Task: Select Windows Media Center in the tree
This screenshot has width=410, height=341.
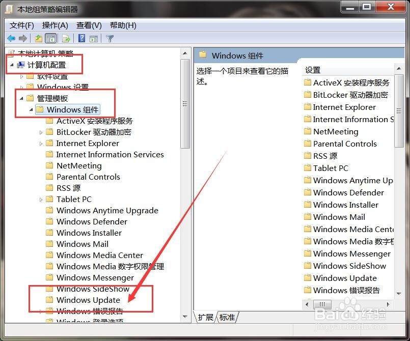Action: (x=100, y=255)
